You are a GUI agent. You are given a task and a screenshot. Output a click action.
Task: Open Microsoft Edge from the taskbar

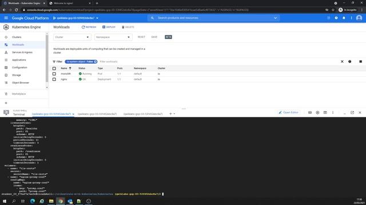point(33,201)
